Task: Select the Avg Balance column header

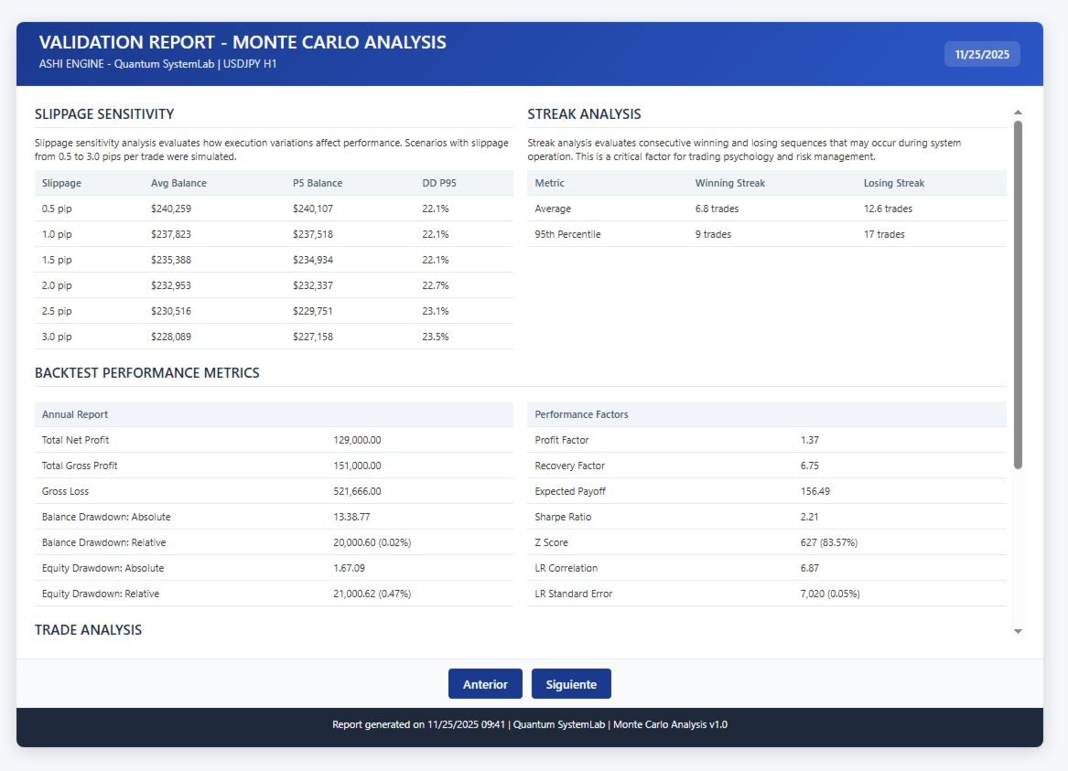Action: pyautogui.click(x=178, y=183)
